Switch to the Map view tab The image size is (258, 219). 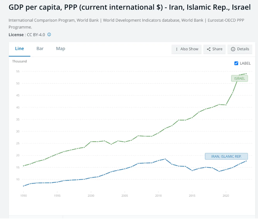pos(60,48)
